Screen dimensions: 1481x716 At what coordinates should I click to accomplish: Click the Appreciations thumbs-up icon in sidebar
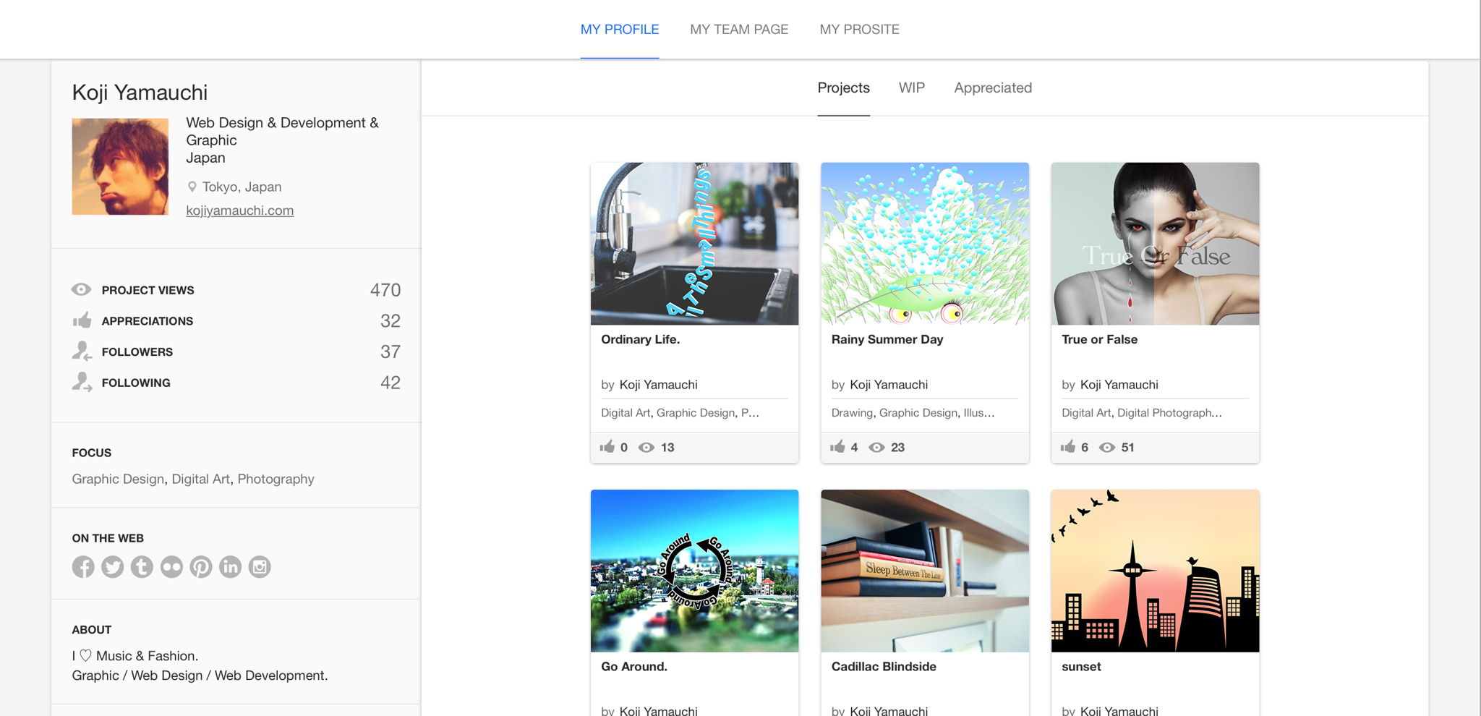coord(82,320)
